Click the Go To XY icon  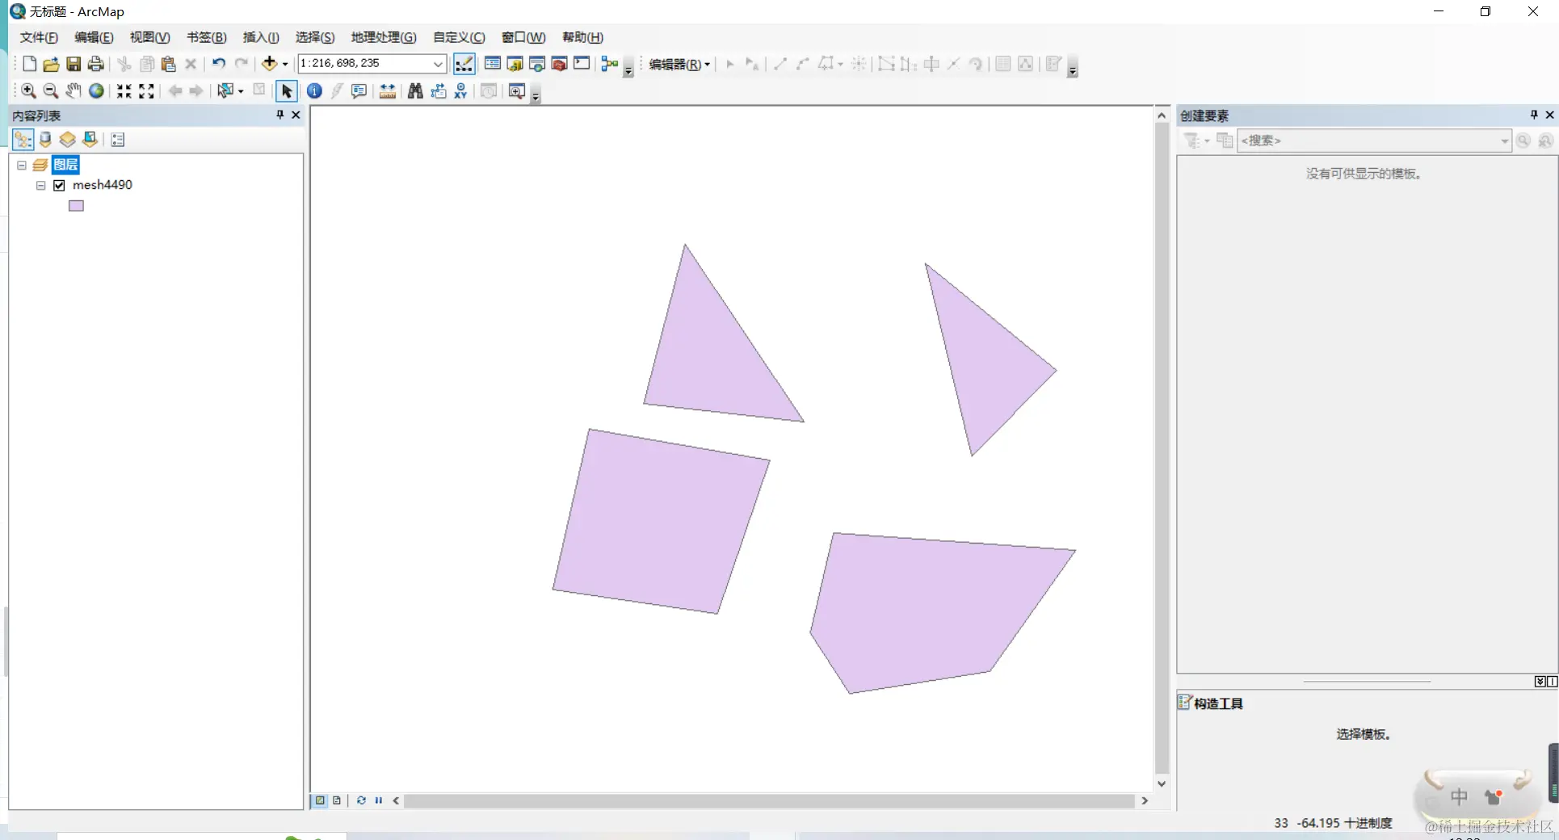tap(460, 91)
